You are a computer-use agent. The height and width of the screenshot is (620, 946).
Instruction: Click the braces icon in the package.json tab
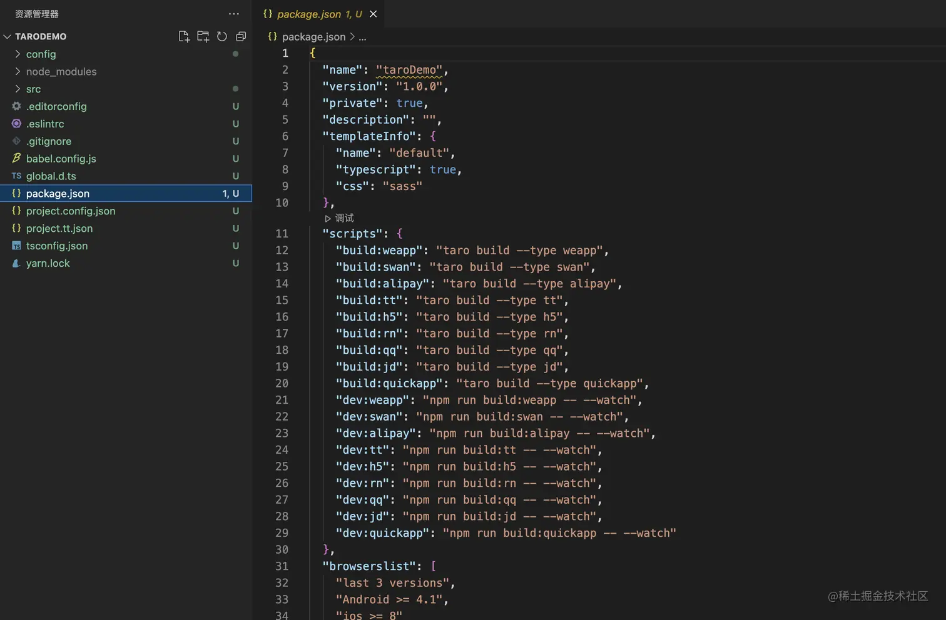tap(268, 14)
